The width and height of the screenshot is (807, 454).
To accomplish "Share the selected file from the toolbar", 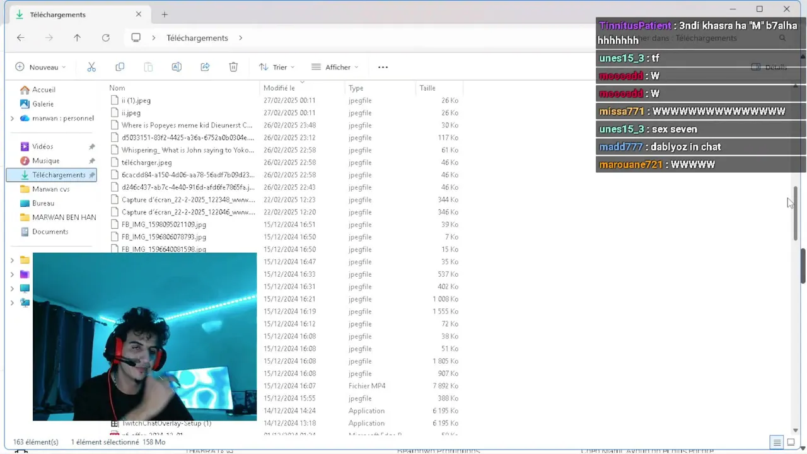I will (205, 67).
